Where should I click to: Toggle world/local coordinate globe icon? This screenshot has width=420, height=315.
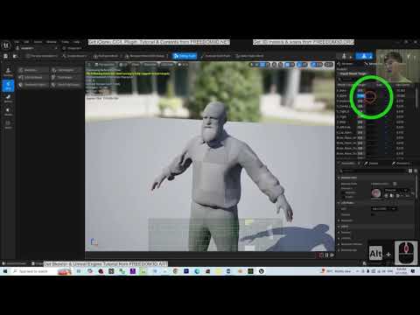[275, 65]
